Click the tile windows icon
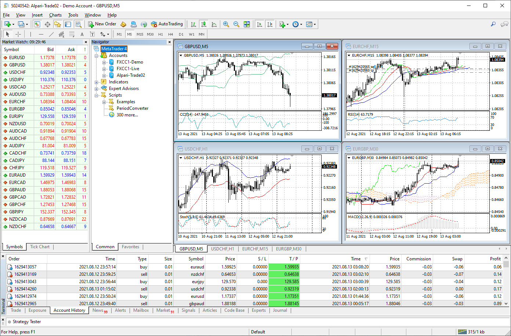The width and height of the screenshot is (511, 336). [247, 24]
